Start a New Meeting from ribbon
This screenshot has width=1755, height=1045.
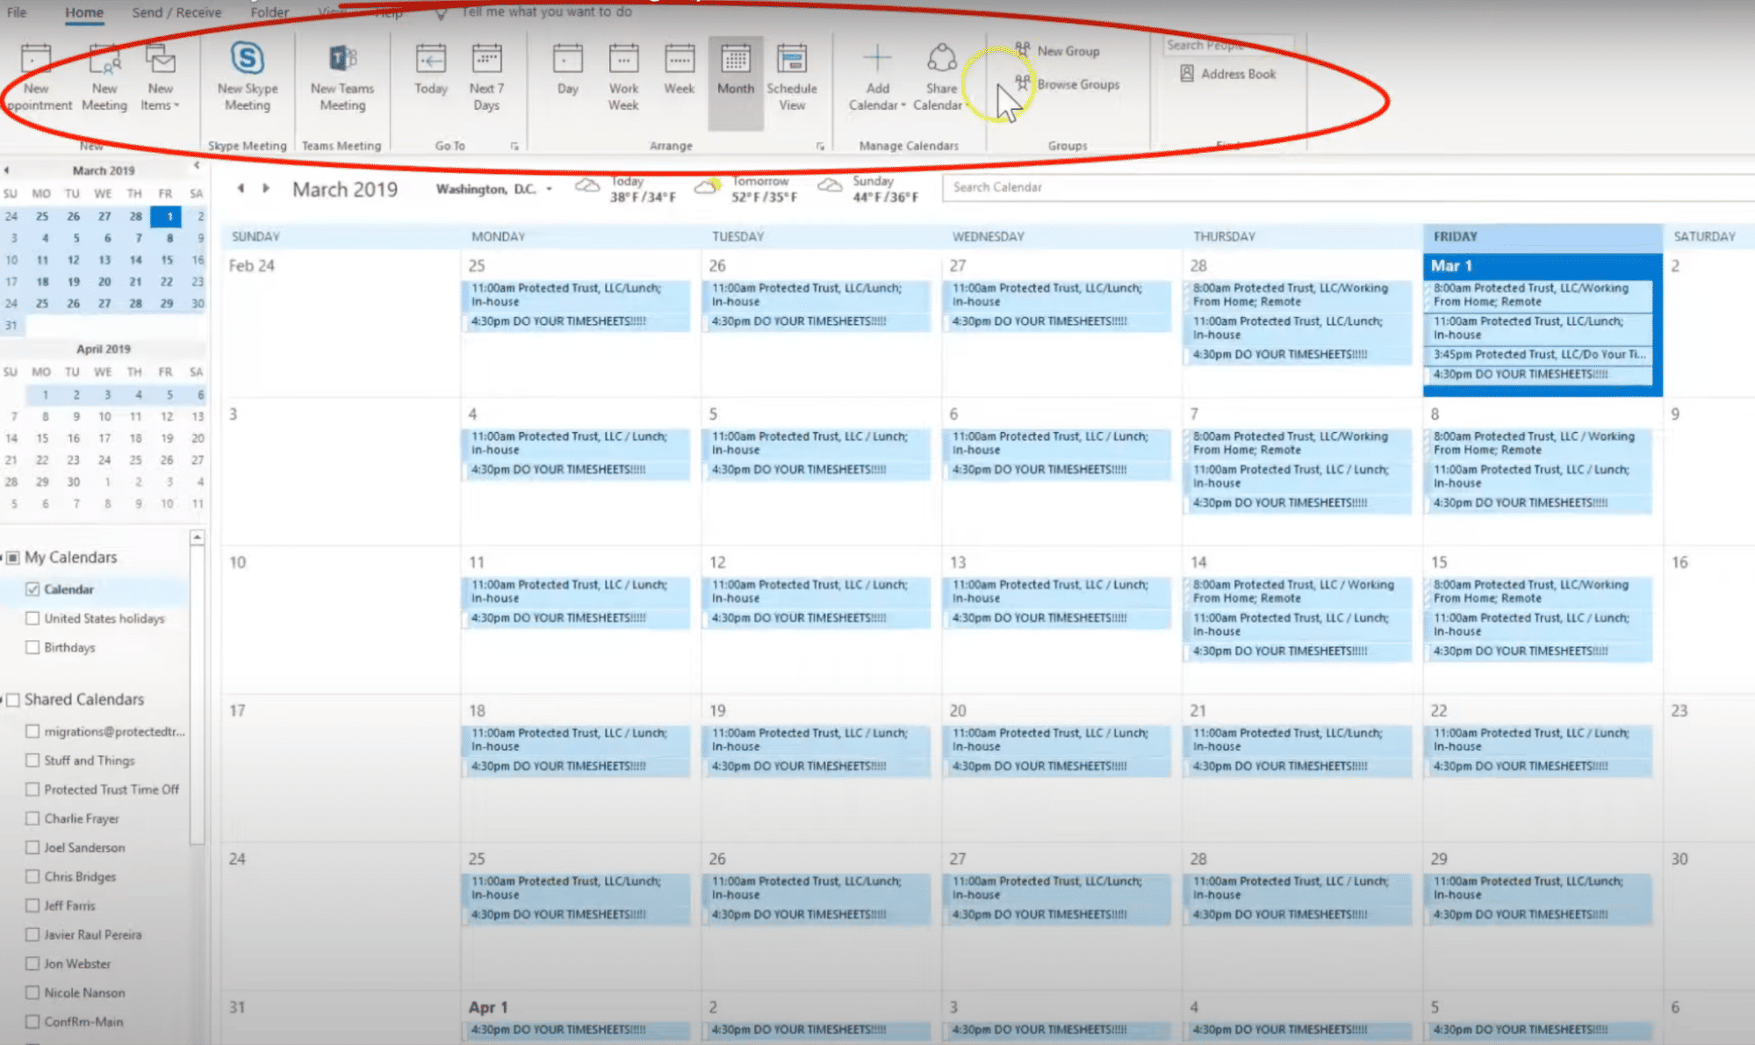point(104,78)
